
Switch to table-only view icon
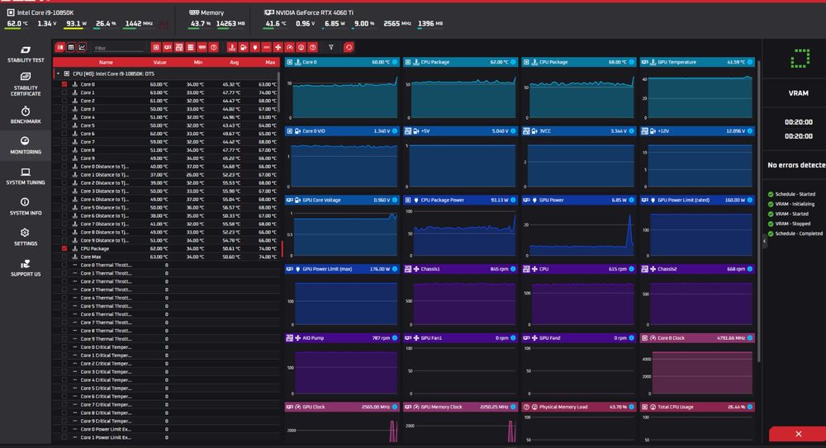click(71, 47)
